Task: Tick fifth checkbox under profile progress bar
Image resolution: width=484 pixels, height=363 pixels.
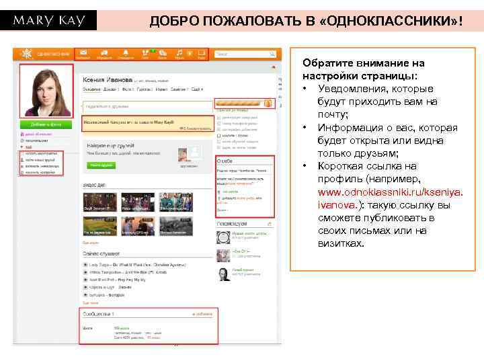Action: tap(219, 142)
